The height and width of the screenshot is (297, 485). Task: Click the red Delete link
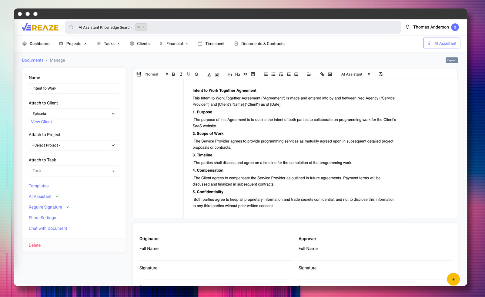(x=35, y=245)
